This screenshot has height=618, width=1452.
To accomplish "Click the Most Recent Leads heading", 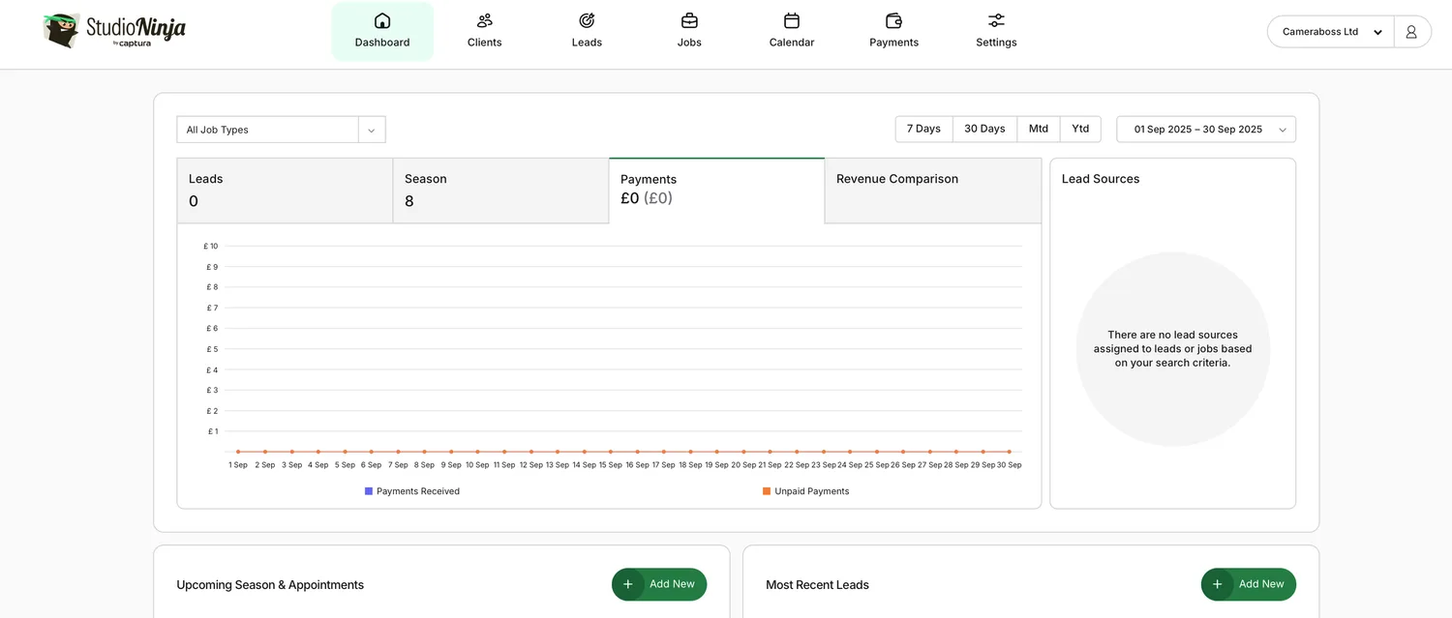I will [x=817, y=585].
